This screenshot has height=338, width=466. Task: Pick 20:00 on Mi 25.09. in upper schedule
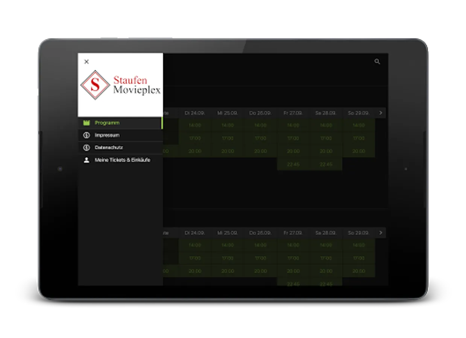click(x=228, y=151)
